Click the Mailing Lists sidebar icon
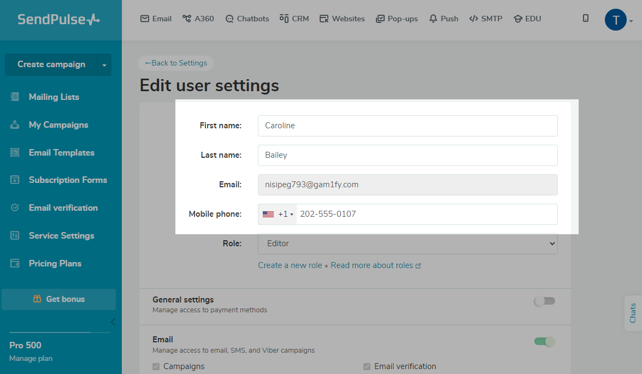This screenshot has height=374, width=642. tap(15, 97)
